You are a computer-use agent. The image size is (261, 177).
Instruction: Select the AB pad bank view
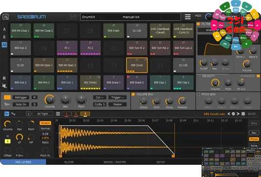4,44
